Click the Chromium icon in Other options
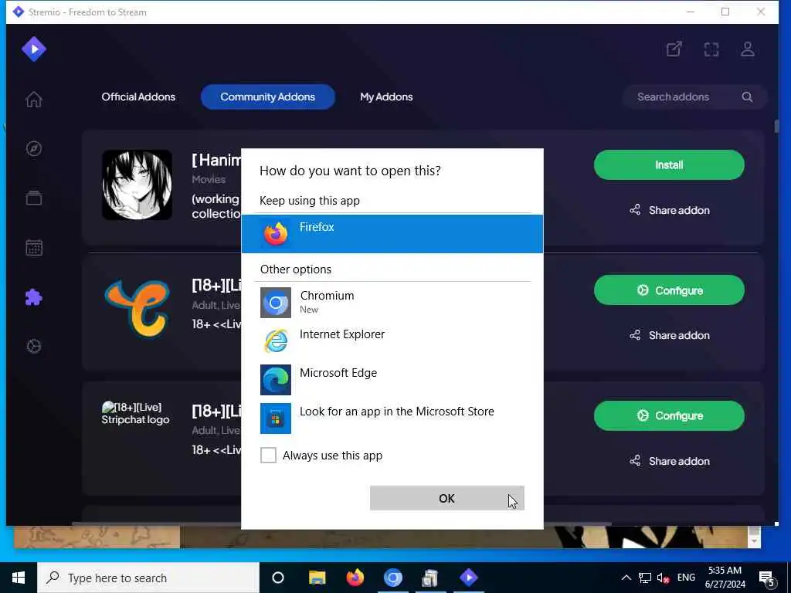The height and width of the screenshot is (593, 791). 276,303
